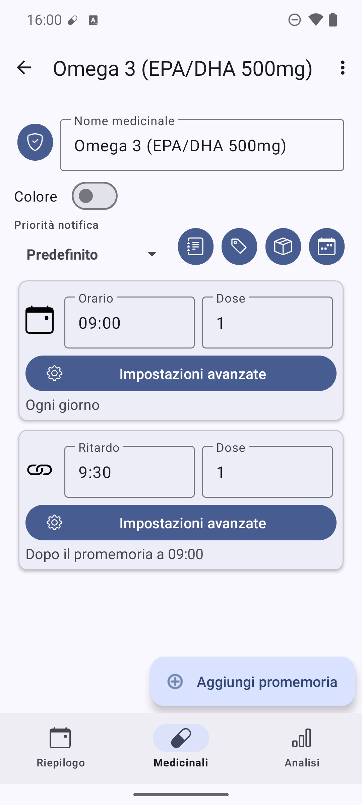This screenshot has height=805, width=362.
Task: Toggle the Colore switch
Action: click(x=95, y=196)
